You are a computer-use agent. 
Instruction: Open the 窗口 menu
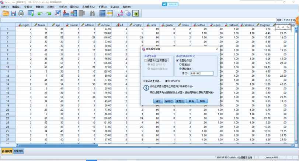[x=114, y=7]
